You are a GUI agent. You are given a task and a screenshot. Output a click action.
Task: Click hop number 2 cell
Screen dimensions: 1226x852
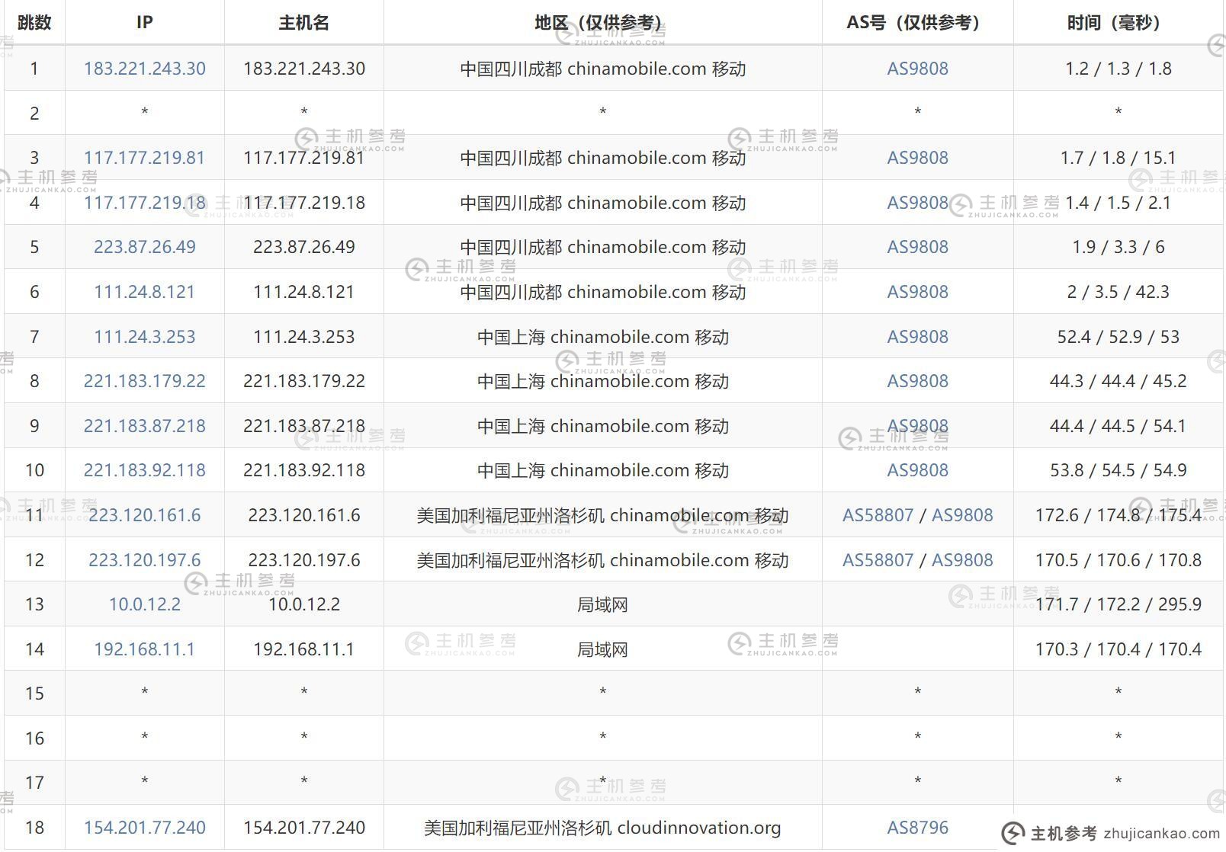[34, 114]
